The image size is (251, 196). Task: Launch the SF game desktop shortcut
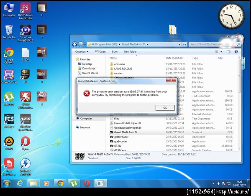(25, 76)
